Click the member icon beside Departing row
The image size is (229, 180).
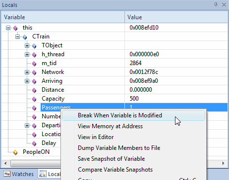click(34, 126)
